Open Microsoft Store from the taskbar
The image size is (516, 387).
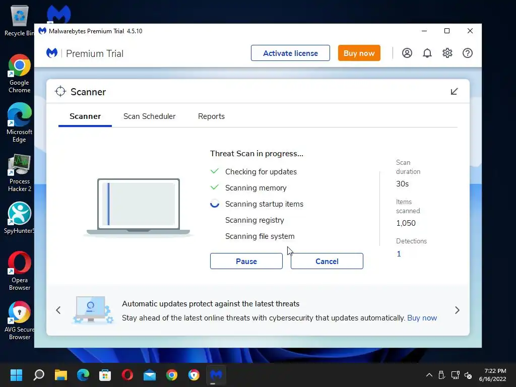105,375
